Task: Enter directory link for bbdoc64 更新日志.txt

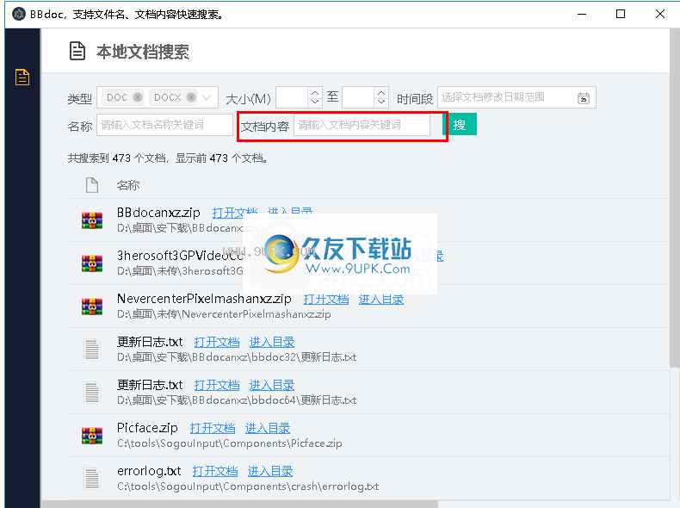Action: [272, 385]
